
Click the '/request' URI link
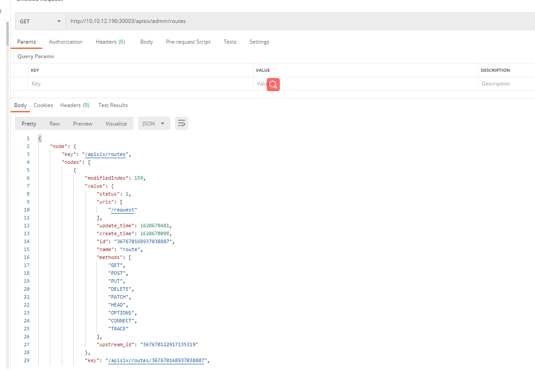click(123, 209)
